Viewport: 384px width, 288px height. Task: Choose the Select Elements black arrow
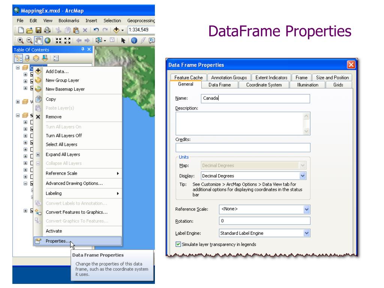[123, 40]
